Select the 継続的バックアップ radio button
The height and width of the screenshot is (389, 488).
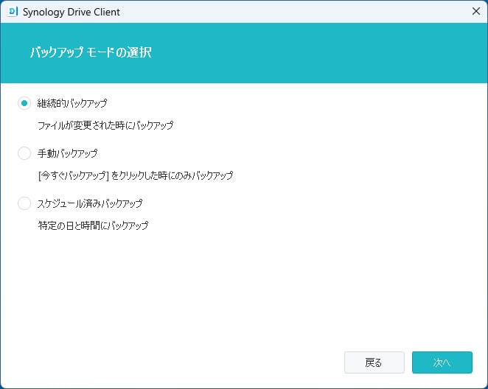point(25,104)
